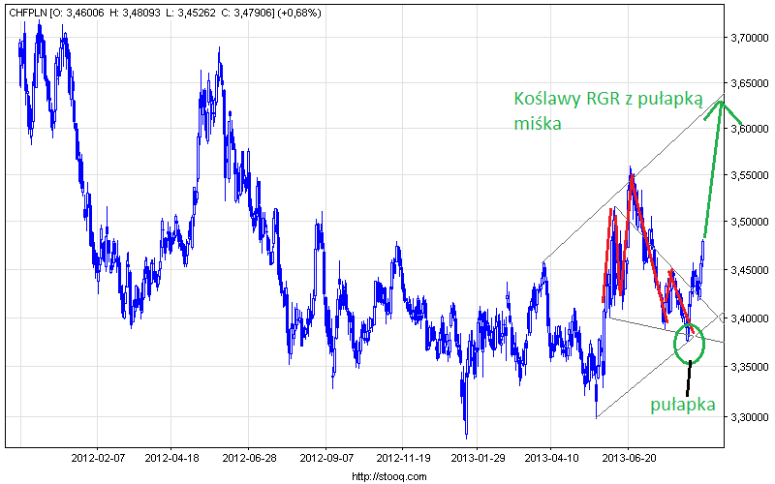Click the 2012-06-28 date label

pyautogui.click(x=249, y=458)
